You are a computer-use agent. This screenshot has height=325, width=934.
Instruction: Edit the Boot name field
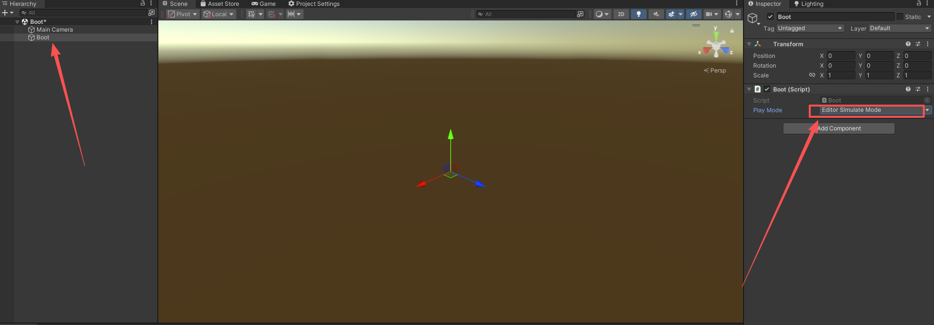pyautogui.click(x=835, y=17)
